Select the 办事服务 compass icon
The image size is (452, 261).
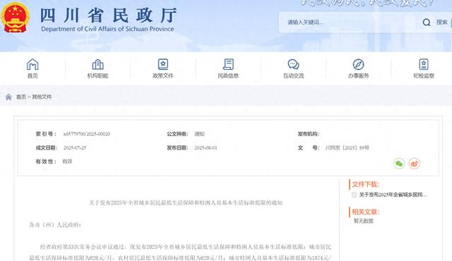pyautogui.click(x=358, y=64)
